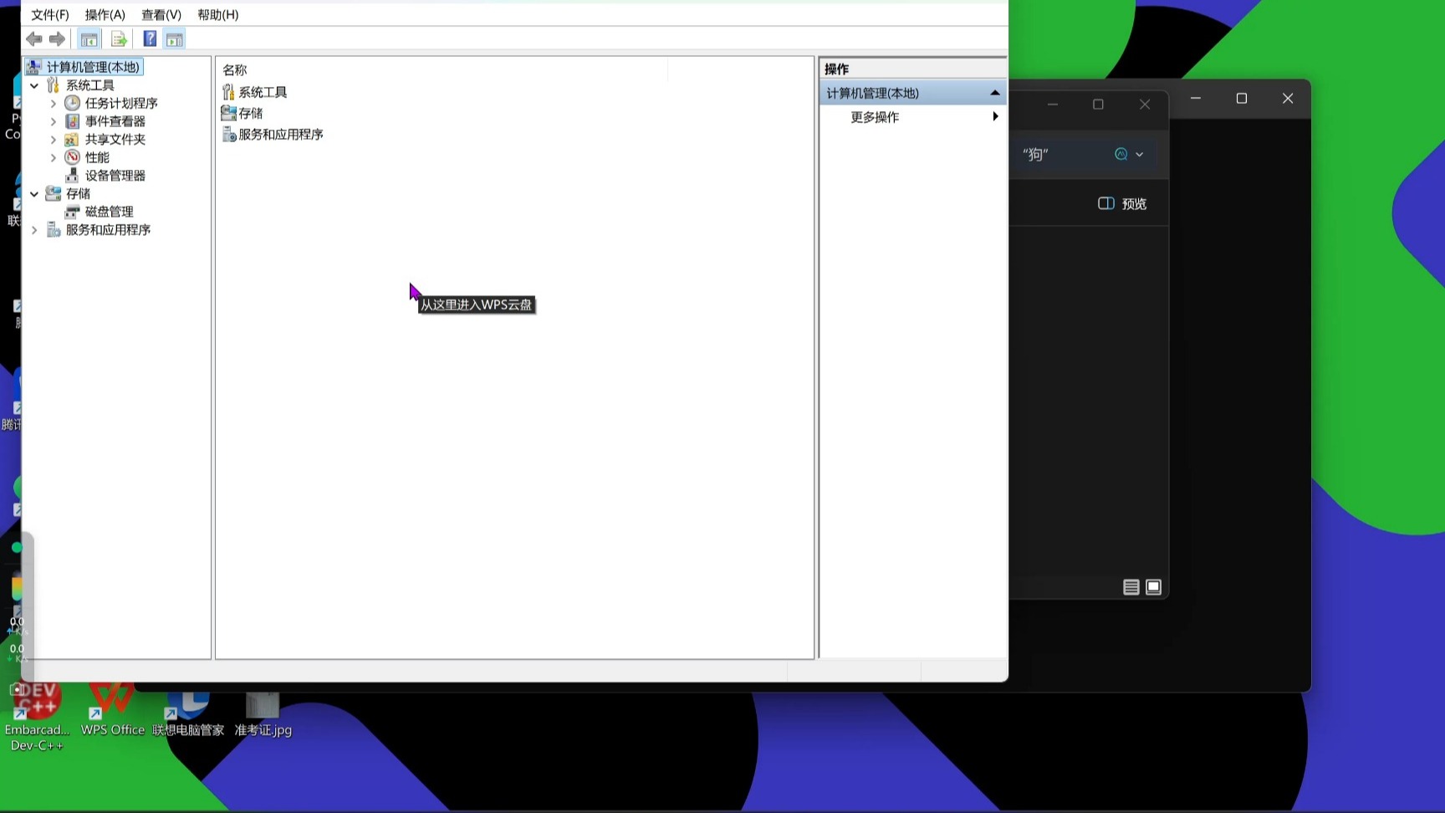1445x813 pixels.
Task: Switch Explorer to large thumbnails view
Action: pos(1154,587)
